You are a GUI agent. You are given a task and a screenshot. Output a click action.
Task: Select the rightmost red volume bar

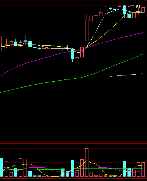(x=143, y=169)
